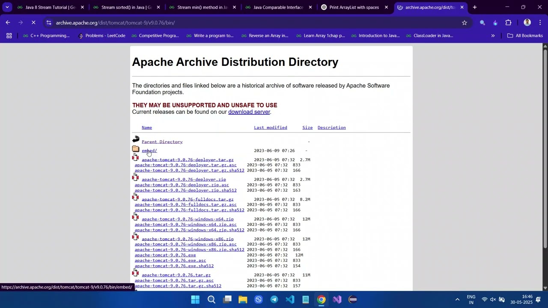The height and width of the screenshot is (308, 548).
Task: Sort the listing by Size header
Action: click(x=307, y=127)
